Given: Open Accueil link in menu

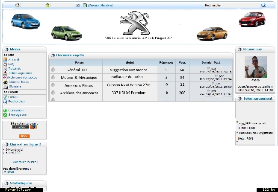Looking at the screenshot, I should pos(14,60).
